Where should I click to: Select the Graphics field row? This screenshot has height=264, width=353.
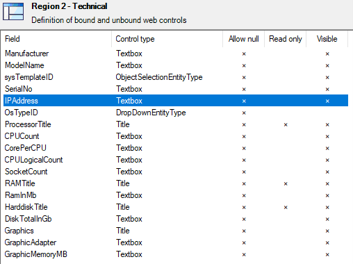(x=176, y=231)
